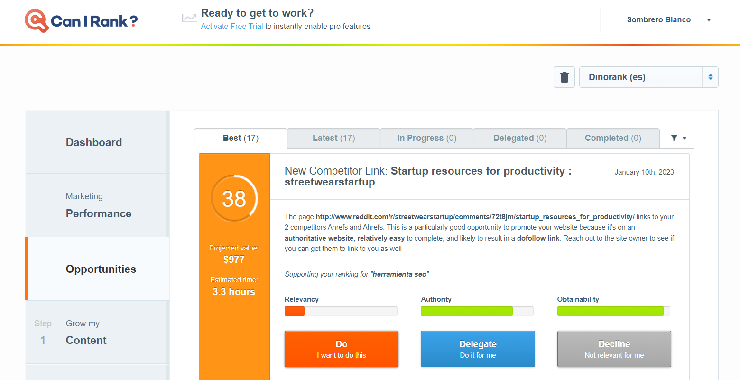Click the Authority progress bar
740x380 pixels.
click(477, 311)
